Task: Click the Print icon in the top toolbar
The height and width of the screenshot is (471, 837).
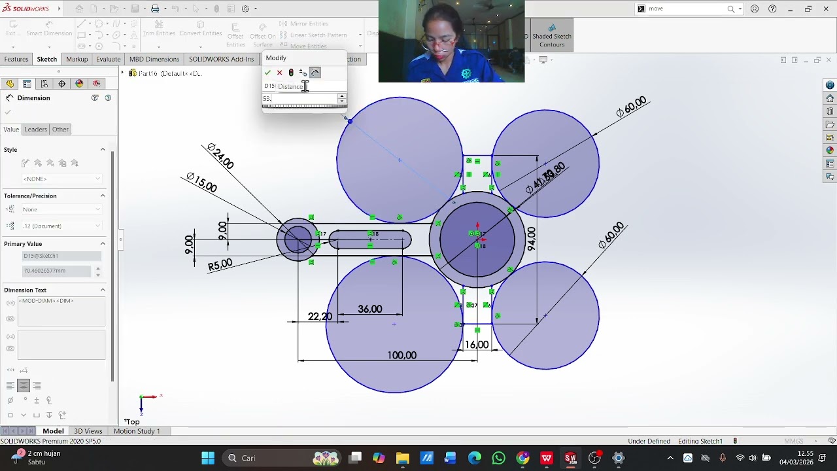Action: (x=155, y=9)
